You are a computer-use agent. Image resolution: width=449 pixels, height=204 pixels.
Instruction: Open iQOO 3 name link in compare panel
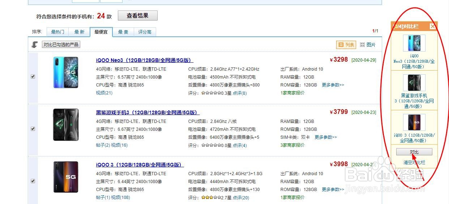pos(414,138)
